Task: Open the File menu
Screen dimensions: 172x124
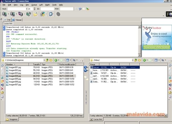Action: tap(4, 5)
